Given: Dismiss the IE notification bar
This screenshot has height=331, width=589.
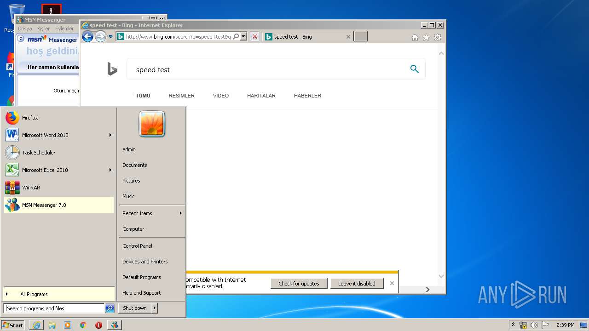Looking at the screenshot, I should pos(392,283).
